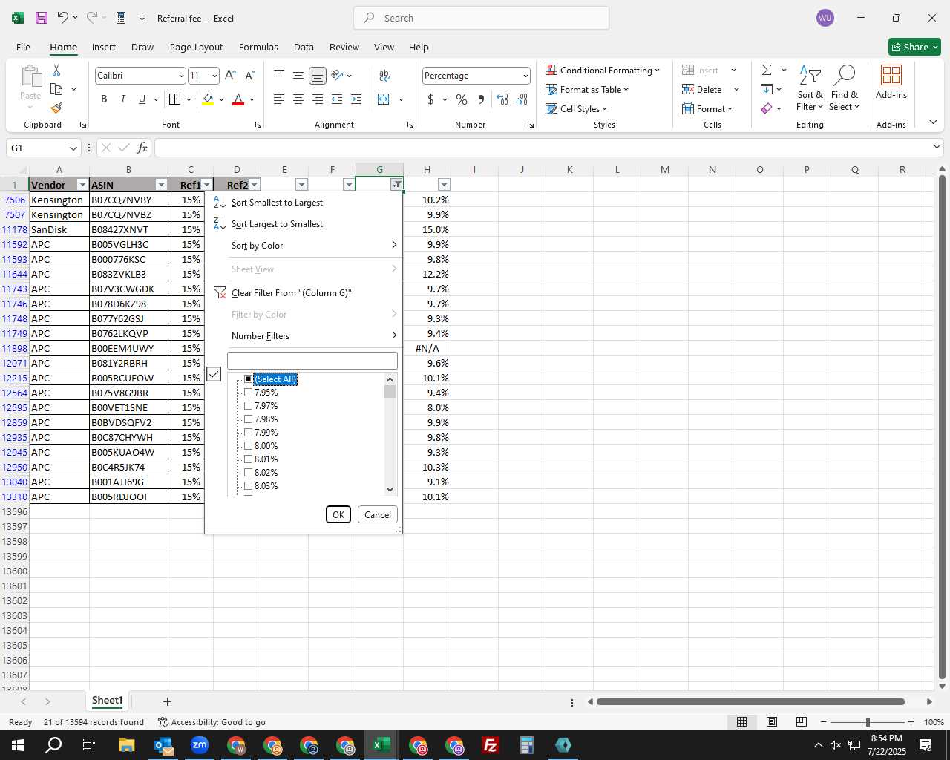Click the Share button

914,47
